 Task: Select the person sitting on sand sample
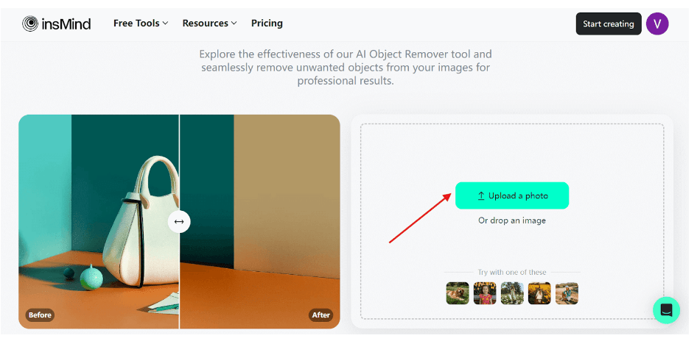[567, 293]
